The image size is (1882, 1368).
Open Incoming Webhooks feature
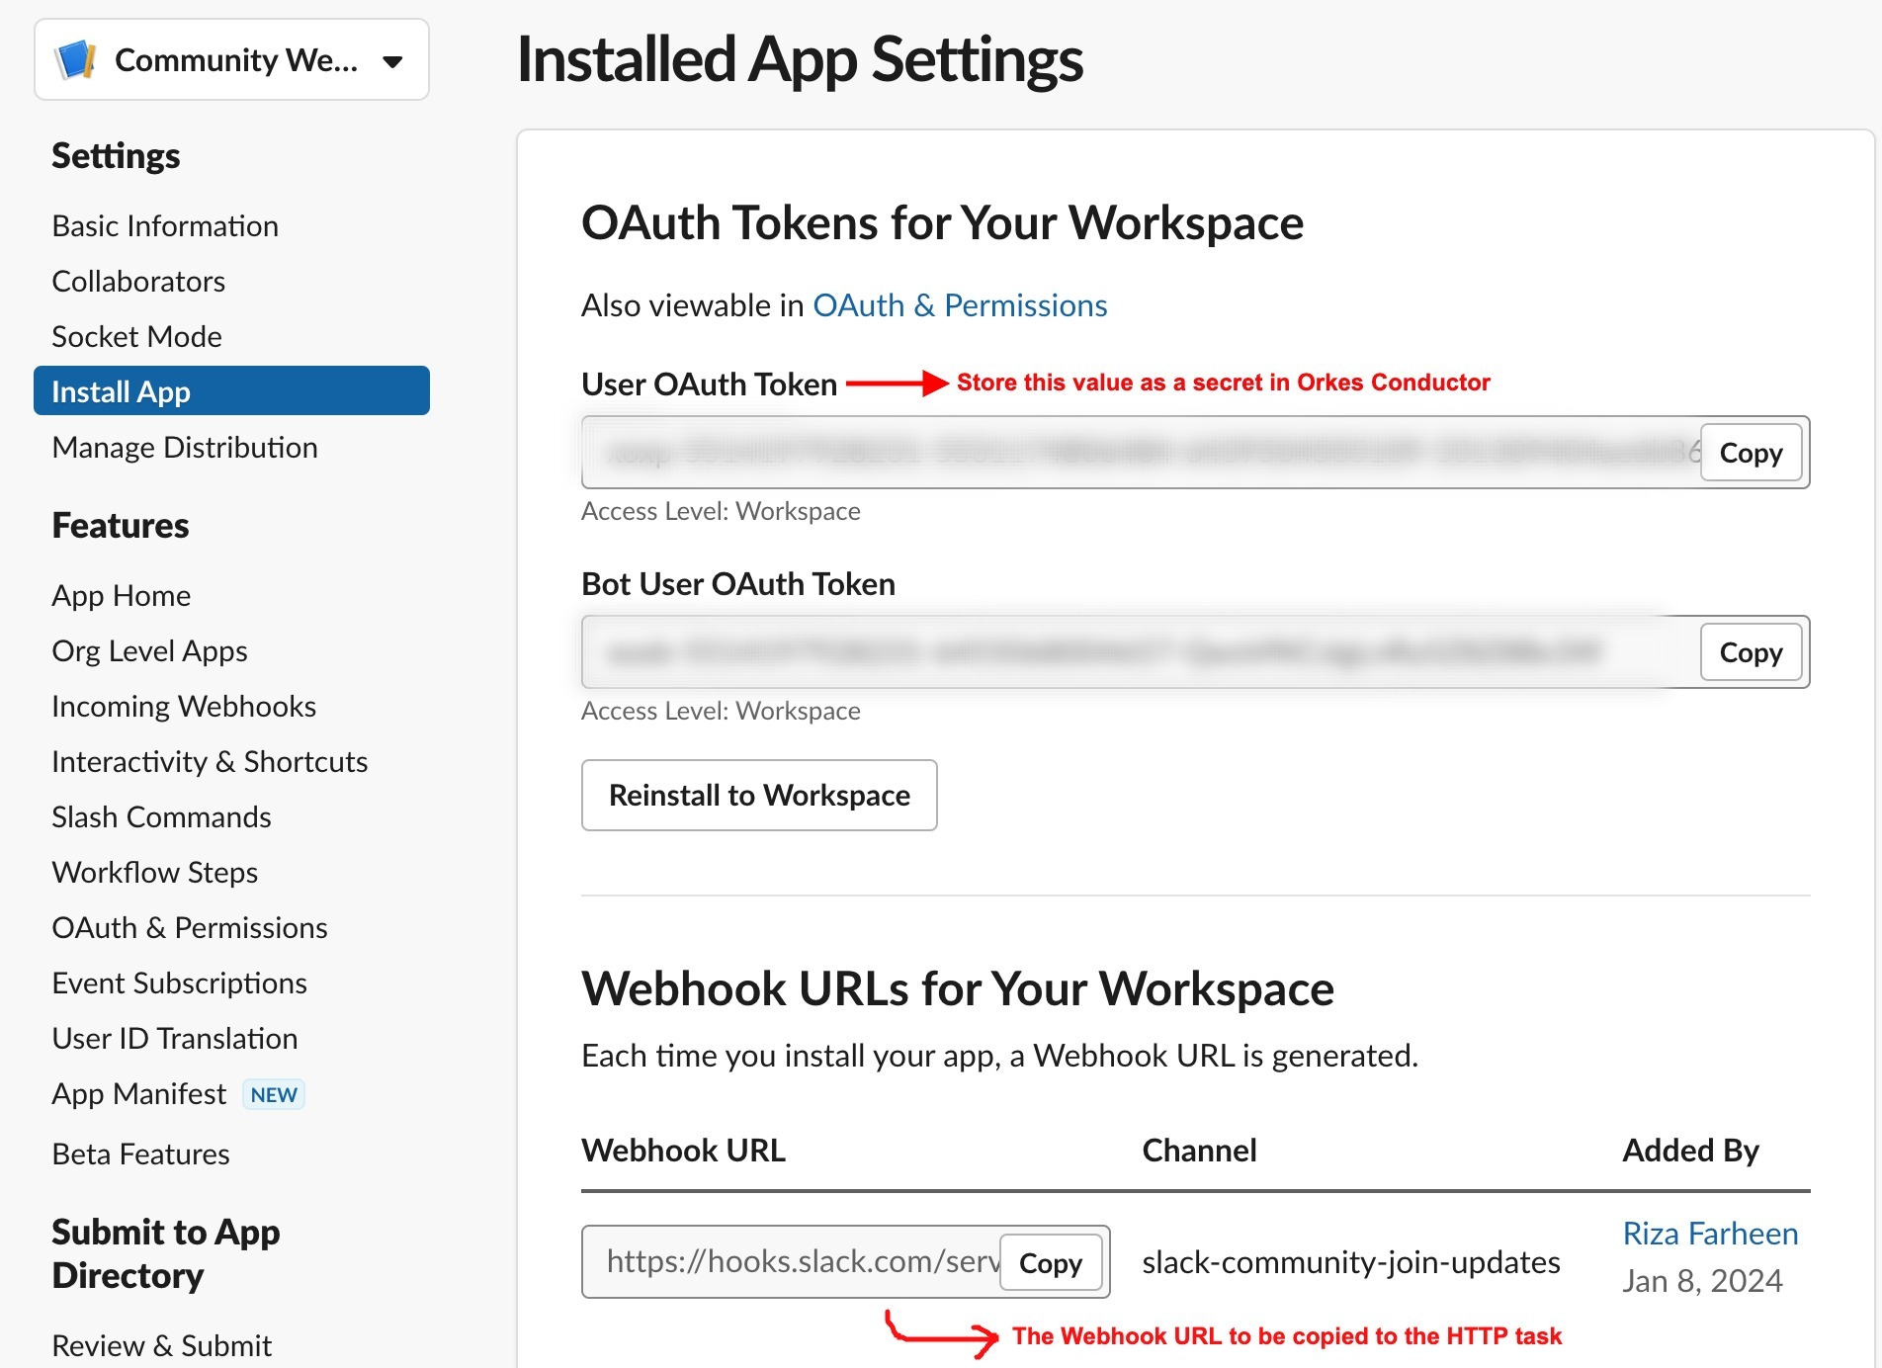[x=183, y=706]
